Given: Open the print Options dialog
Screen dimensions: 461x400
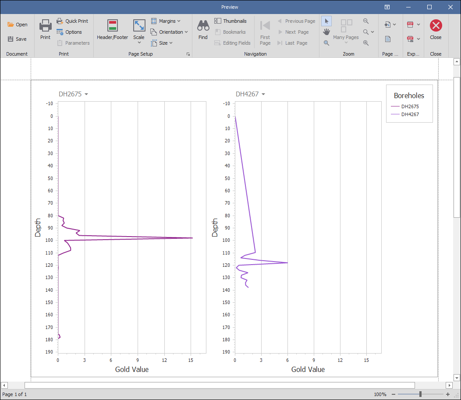Looking at the screenshot, I should click(x=69, y=32).
